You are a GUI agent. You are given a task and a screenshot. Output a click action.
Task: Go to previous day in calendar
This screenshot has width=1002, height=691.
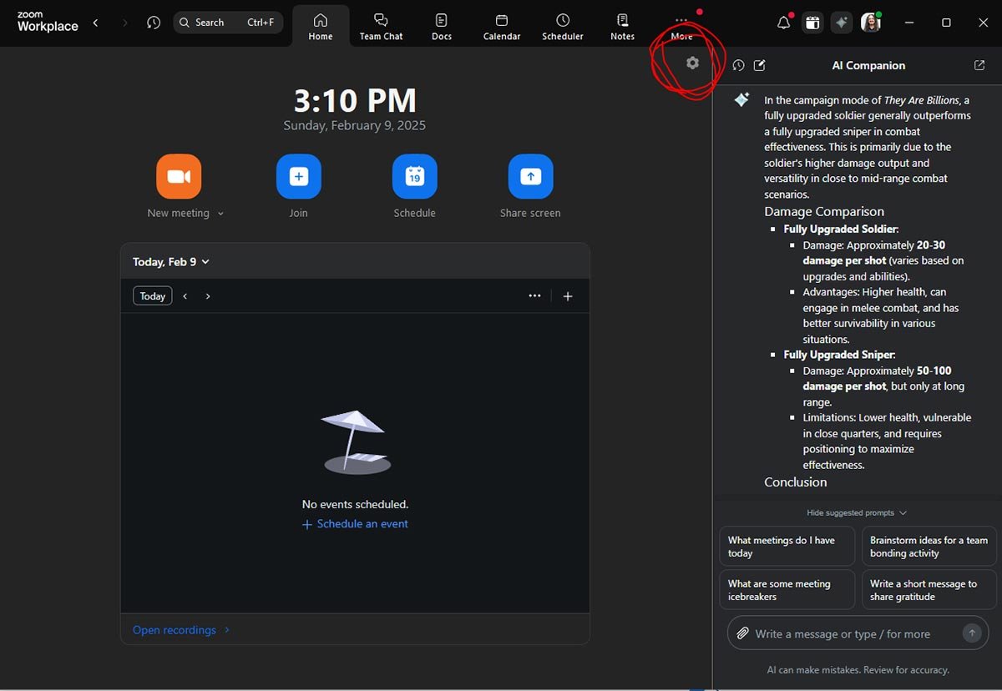[185, 296]
